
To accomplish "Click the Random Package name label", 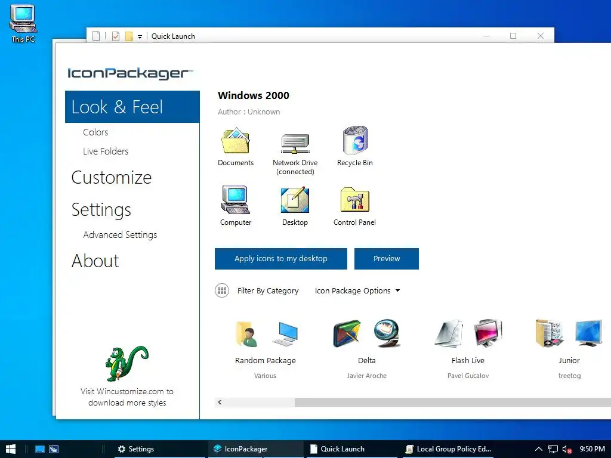I will pyautogui.click(x=266, y=361).
